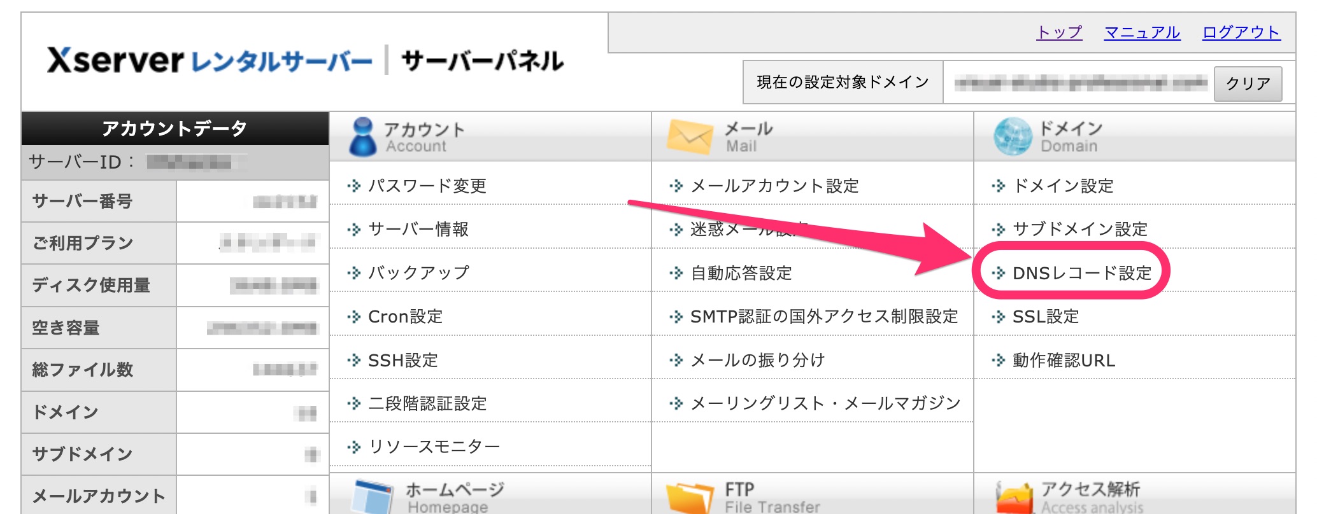The width and height of the screenshot is (1317, 514).
Task: Open メールアカウント設定
Action: coord(775,186)
